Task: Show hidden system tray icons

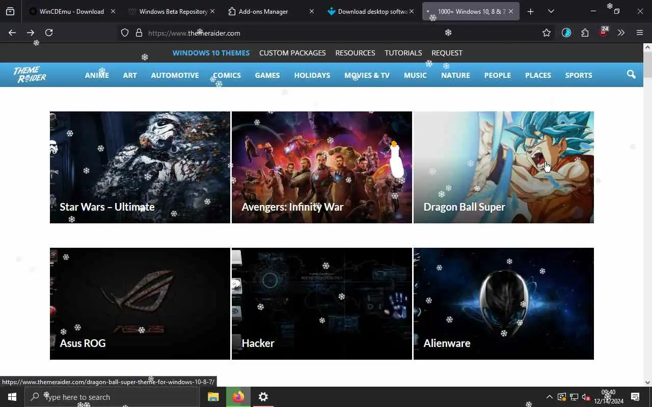Action: [x=549, y=397]
